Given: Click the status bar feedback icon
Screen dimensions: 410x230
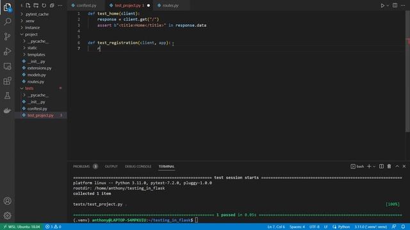Looking at the screenshot, I should tap(394, 227).
